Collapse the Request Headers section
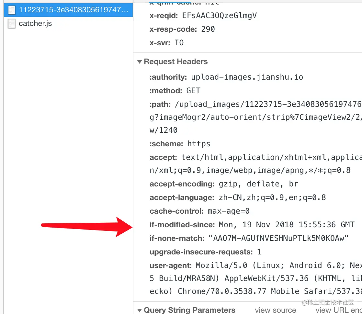Viewport: 362px width, 314px height. tap(140, 62)
